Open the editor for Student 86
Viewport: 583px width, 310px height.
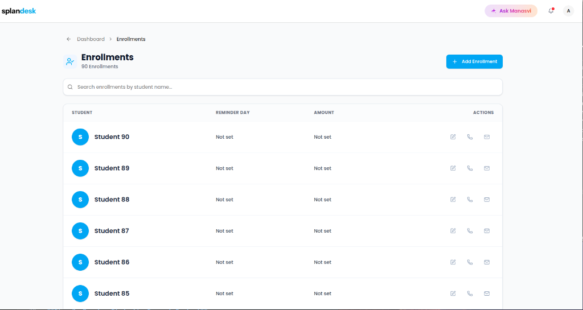click(x=453, y=262)
